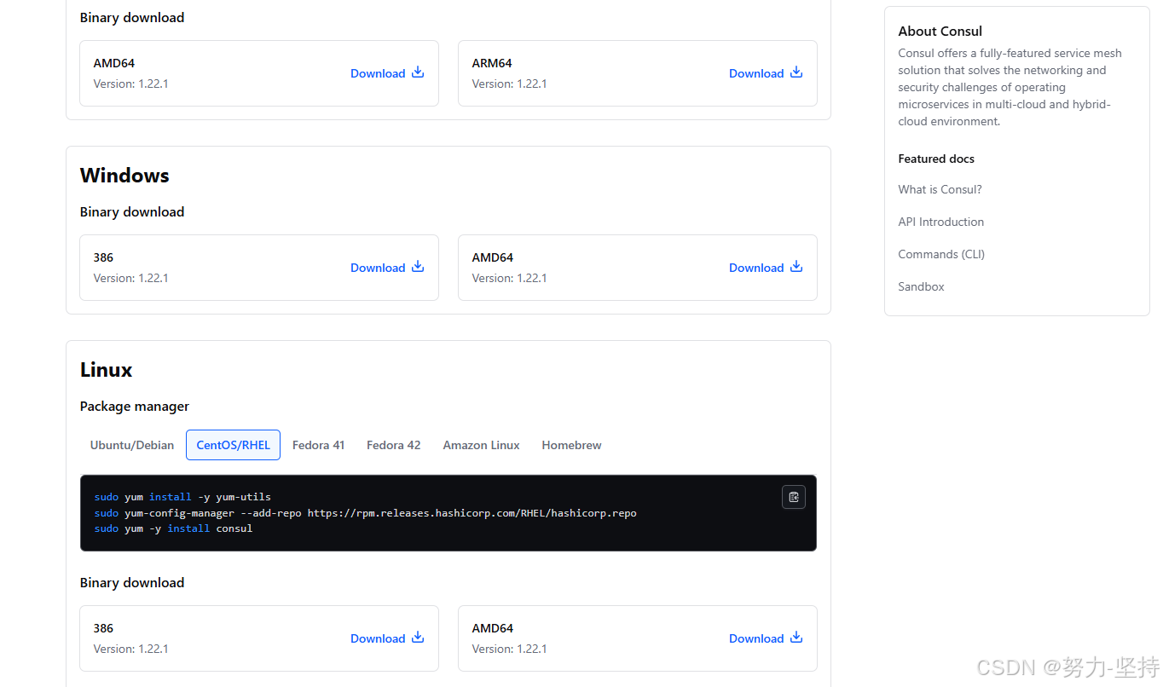Viewport: 1163px width, 687px height.
Task: Go to Commands (CLI) documentation
Action: pos(941,254)
